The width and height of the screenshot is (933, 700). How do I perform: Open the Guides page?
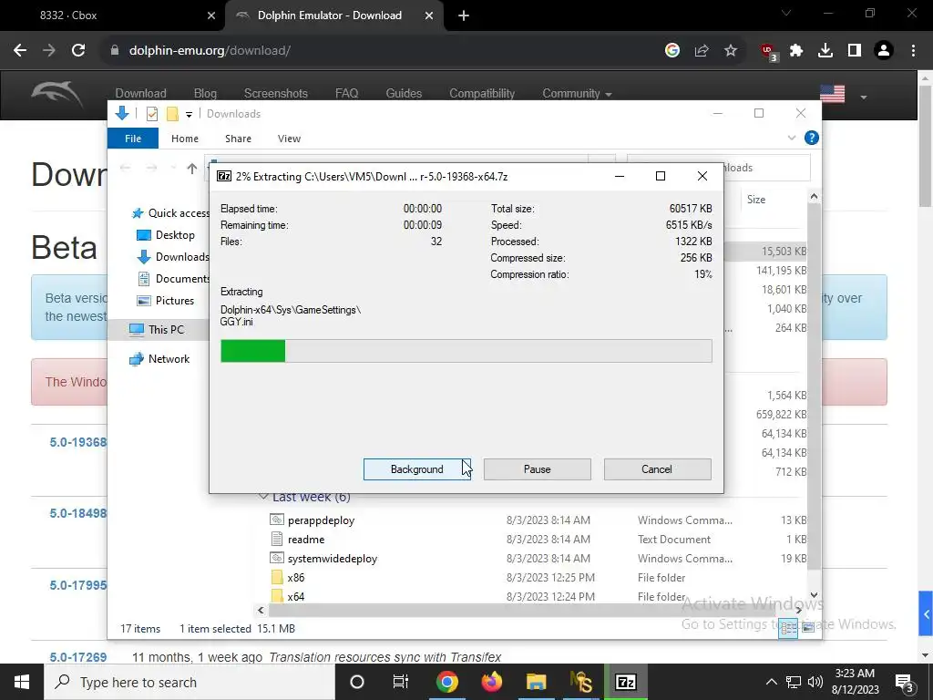(404, 94)
